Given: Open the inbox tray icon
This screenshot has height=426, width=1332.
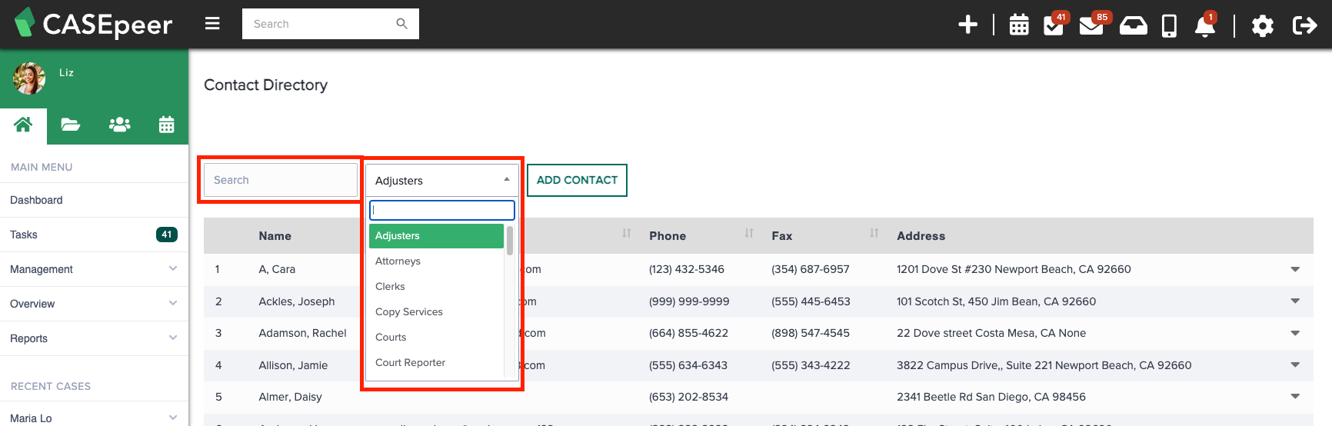Looking at the screenshot, I should 1133,25.
